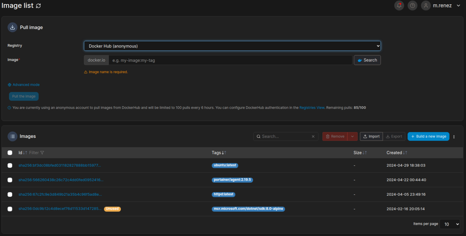Viewport: 466px width, 236px height.
Task: Select the httpd:latest image checkbox
Action: tap(10, 194)
